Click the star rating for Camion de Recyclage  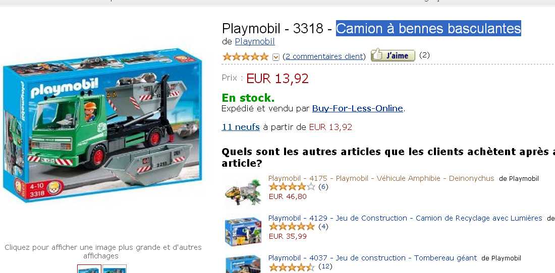pyautogui.click(x=292, y=226)
